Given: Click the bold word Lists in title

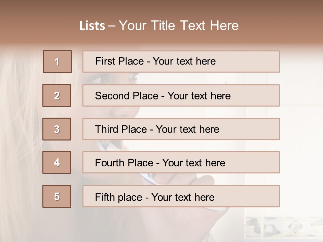Looking at the screenshot, I should (92, 26).
